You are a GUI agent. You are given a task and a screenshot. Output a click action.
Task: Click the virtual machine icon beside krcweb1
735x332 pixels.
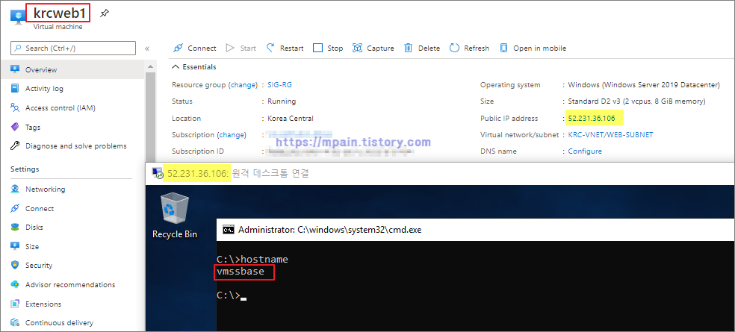point(16,17)
